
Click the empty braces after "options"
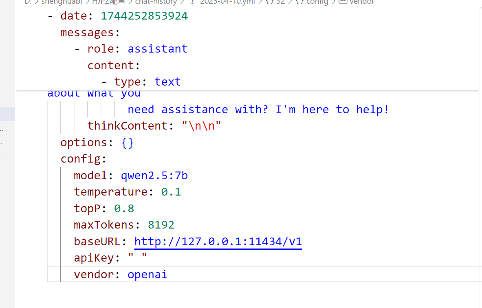[128, 143]
